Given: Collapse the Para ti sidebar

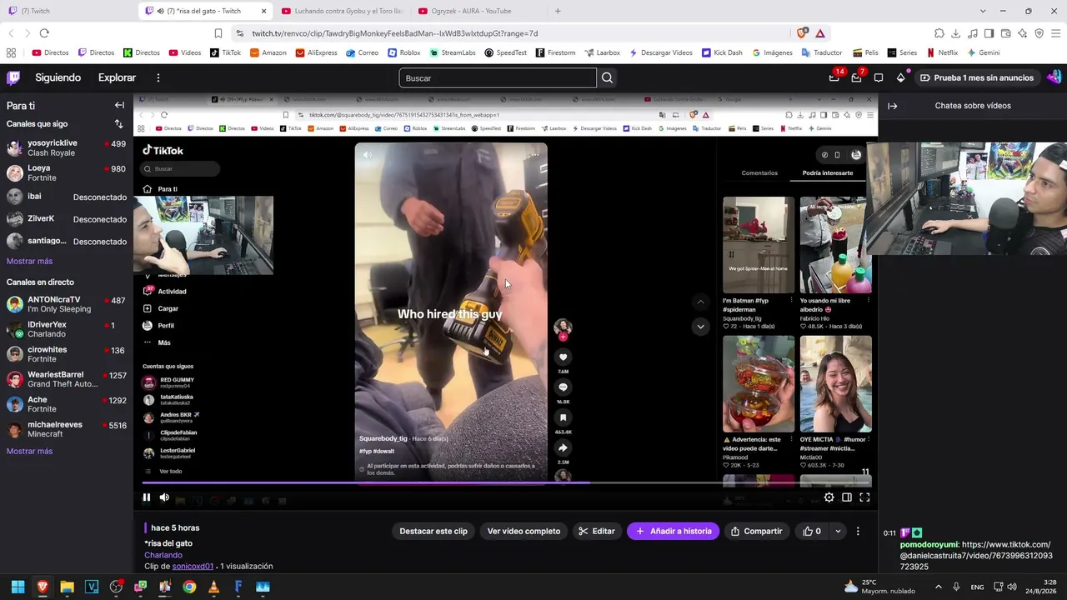Looking at the screenshot, I should 119,106.
